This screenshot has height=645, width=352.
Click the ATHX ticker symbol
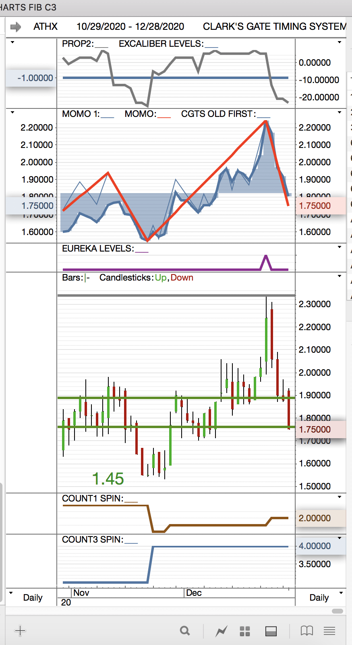pyautogui.click(x=46, y=27)
